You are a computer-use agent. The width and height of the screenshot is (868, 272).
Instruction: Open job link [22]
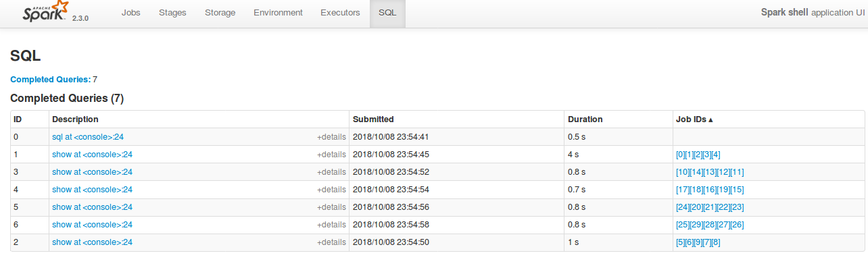(x=723, y=207)
